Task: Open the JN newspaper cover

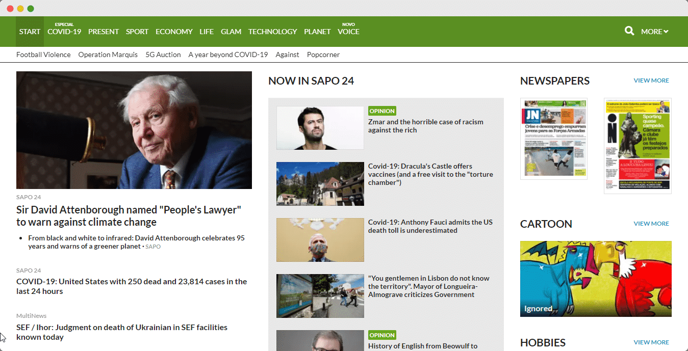Action: click(x=554, y=139)
